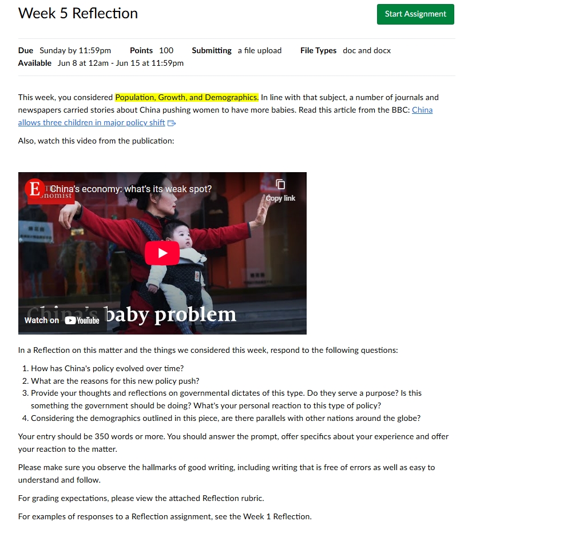The width and height of the screenshot is (587, 537).
Task: Click the Week 1 Reflection examples sentence
Action: pyautogui.click(x=165, y=516)
